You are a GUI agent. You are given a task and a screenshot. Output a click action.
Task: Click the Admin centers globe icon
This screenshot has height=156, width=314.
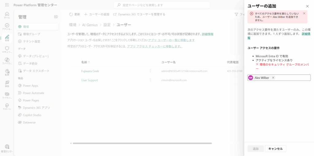coord(7,147)
